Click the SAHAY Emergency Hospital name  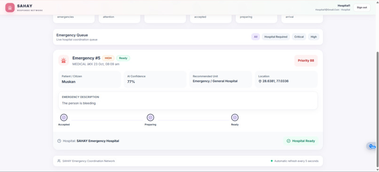98,141
